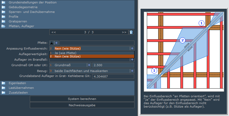The image size is (229, 116).
Task: Click open folder icon beside Pfetten, Auflager
Action: (x=3, y=26)
